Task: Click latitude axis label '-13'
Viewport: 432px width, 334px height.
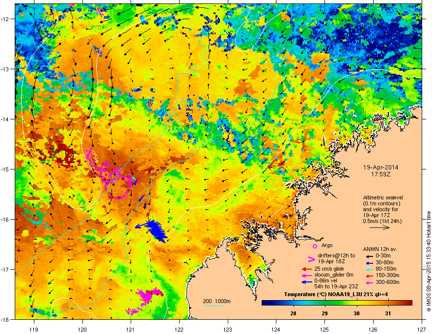Action: pos(5,69)
